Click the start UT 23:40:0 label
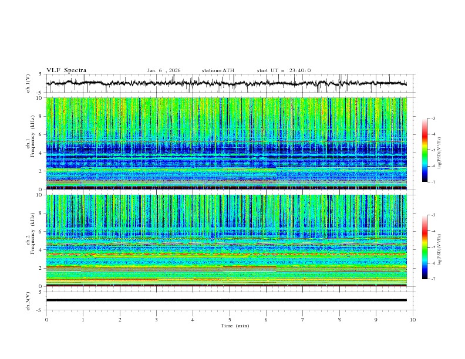Screen dimensions: 465x359 (284, 70)
